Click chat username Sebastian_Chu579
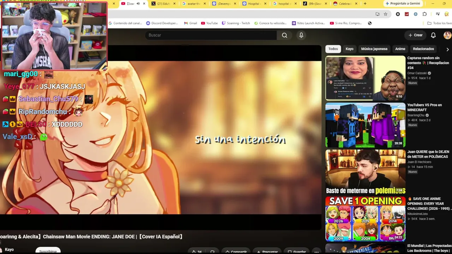 [48, 99]
